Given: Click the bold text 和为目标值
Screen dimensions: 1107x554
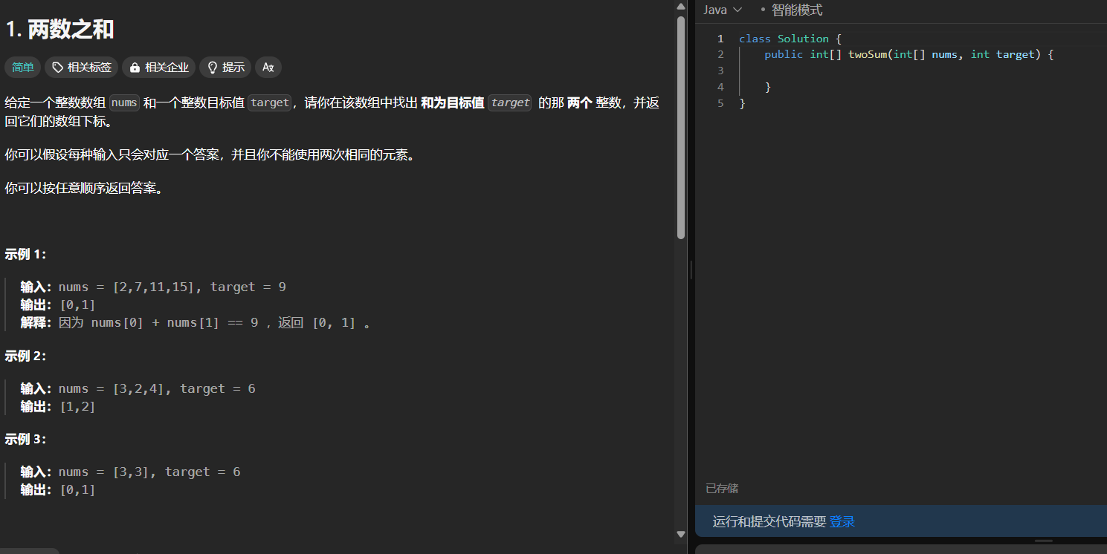Looking at the screenshot, I should tap(453, 102).
